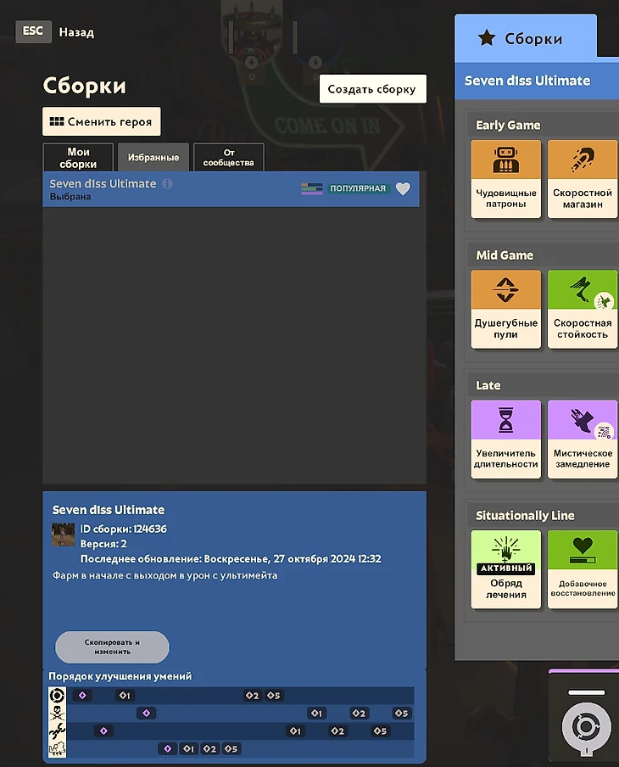Click the 5-point marker in the circular ability row

[x=274, y=695]
